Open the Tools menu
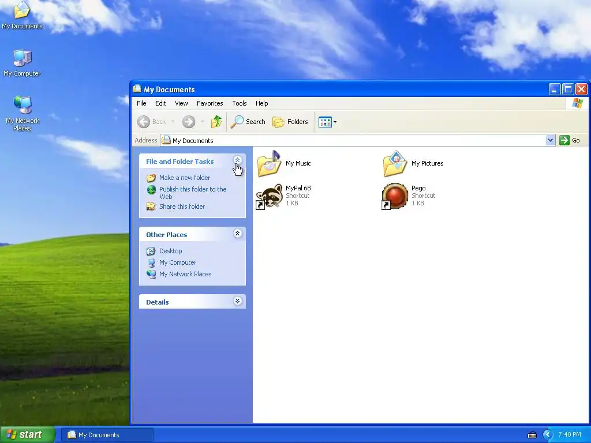Screen dimensions: 591x443 pyautogui.click(x=240, y=103)
